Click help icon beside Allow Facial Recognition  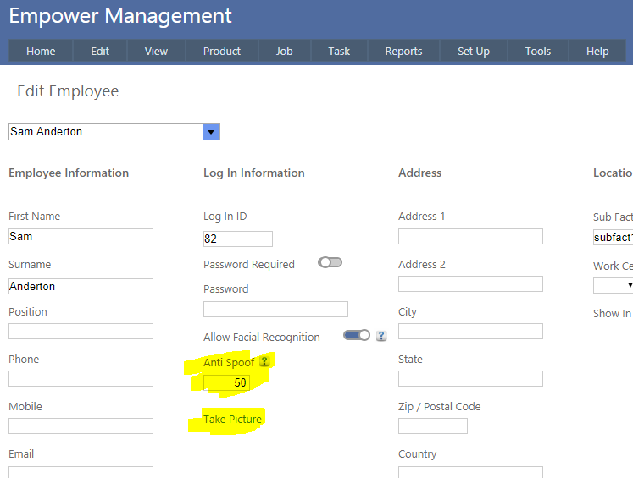pos(381,336)
